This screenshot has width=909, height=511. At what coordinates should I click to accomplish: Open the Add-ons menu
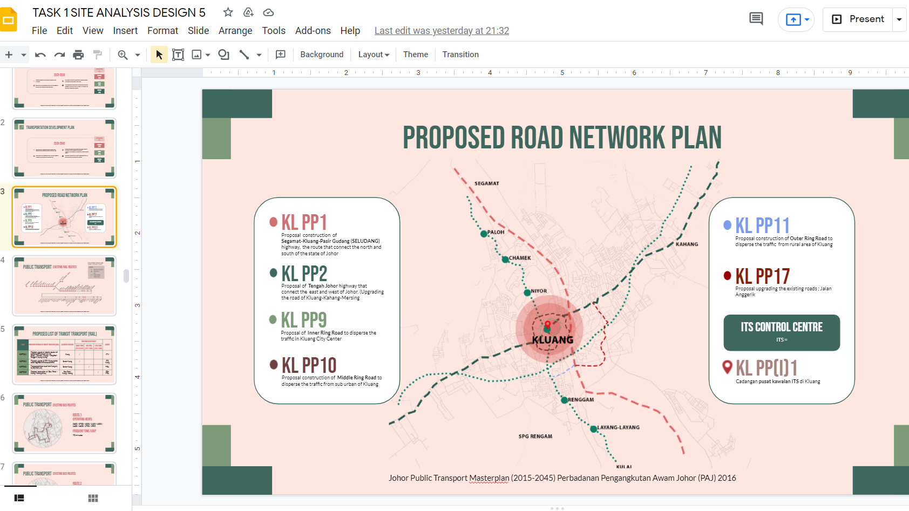[313, 31]
